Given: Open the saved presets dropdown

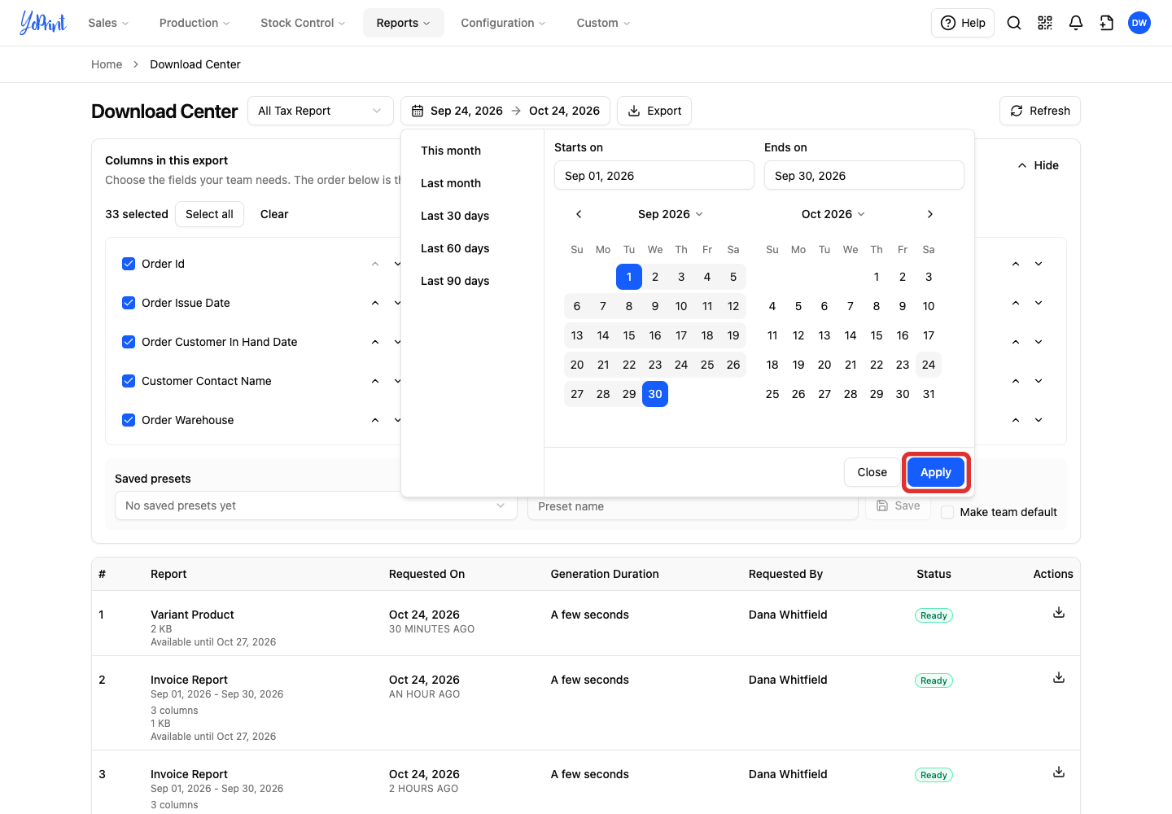Looking at the screenshot, I should click(x=316, y=505).
